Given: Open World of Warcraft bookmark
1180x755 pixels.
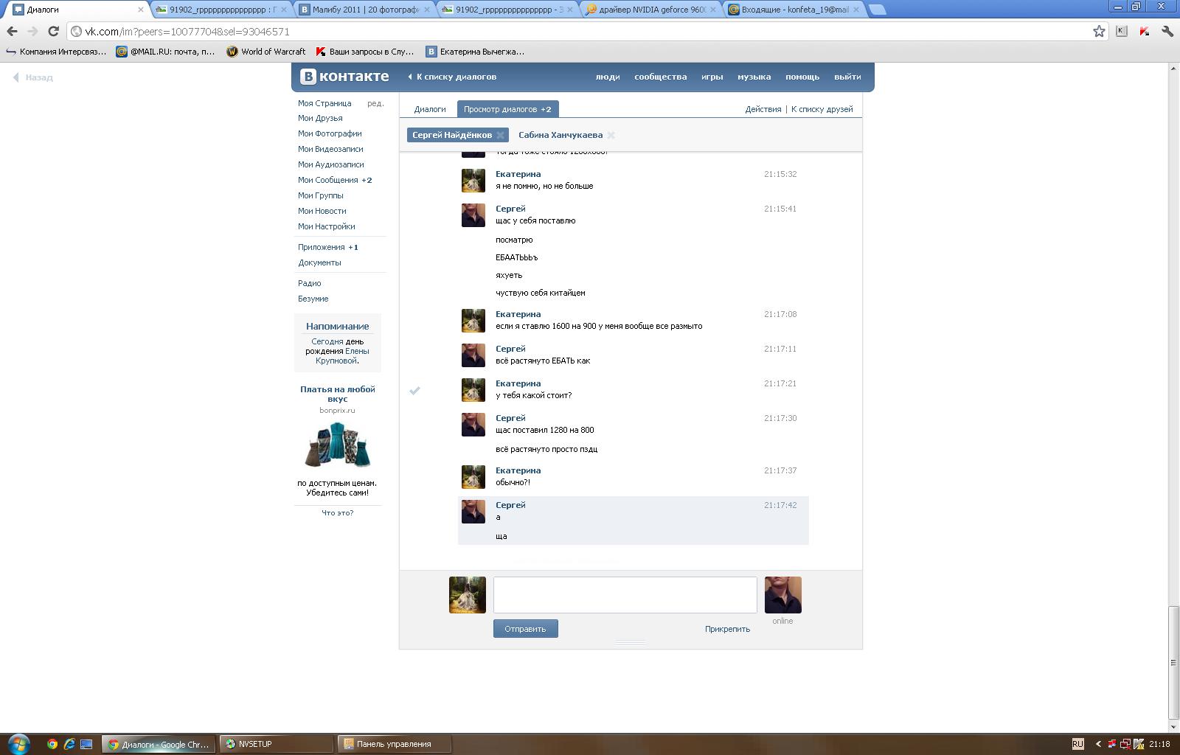Looking at the screenshot, I should (265, 52).
